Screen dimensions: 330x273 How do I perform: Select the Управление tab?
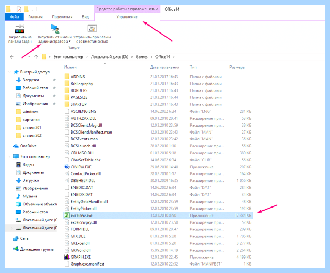(x=127, y=17)
